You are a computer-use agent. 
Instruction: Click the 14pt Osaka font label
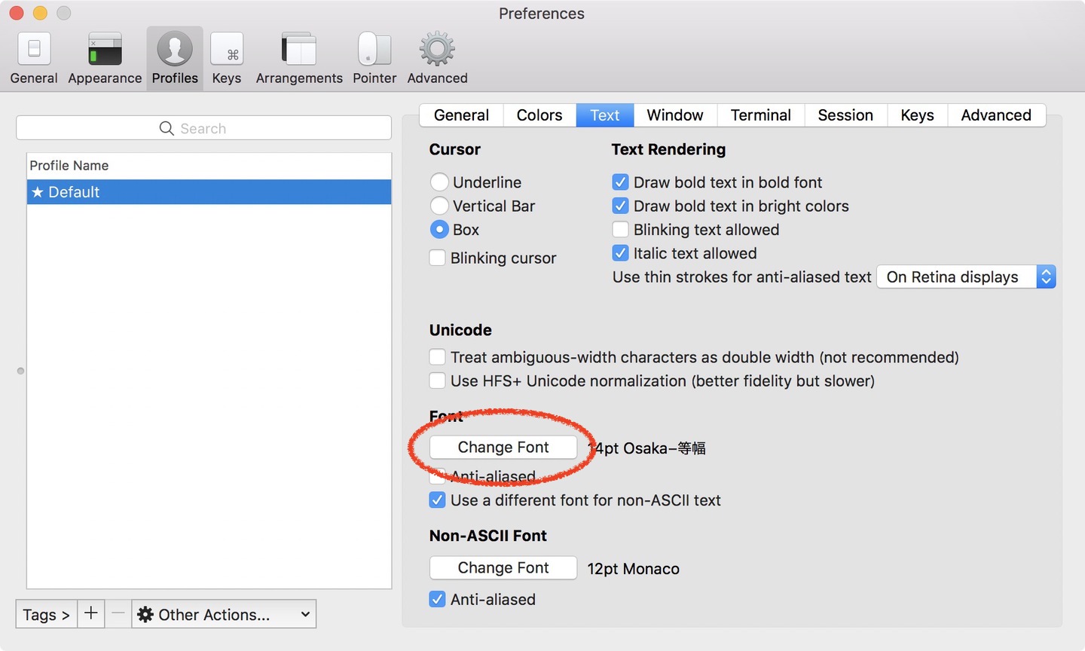coord(646,448)
